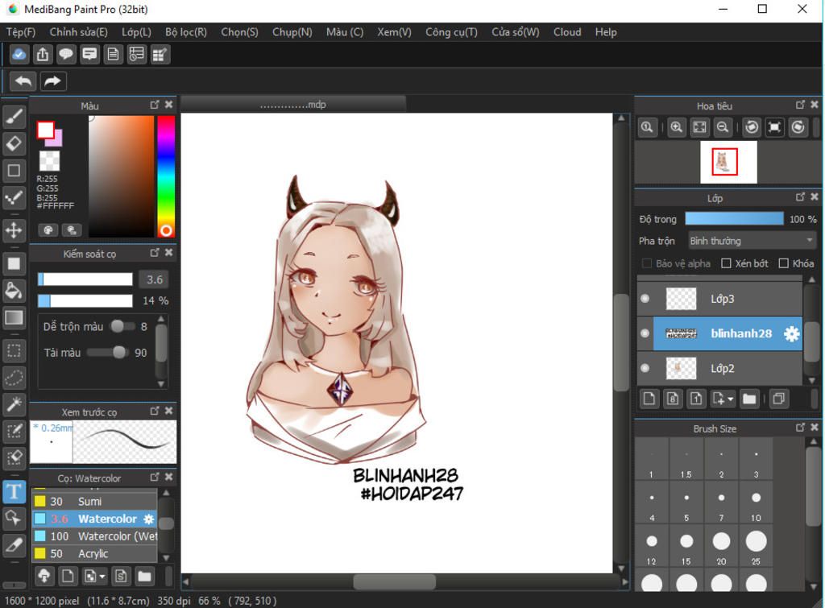The height and width of the screenshot is (608, 825).
Task: Select the Lớp3 layer
Action: click(727, 299)
